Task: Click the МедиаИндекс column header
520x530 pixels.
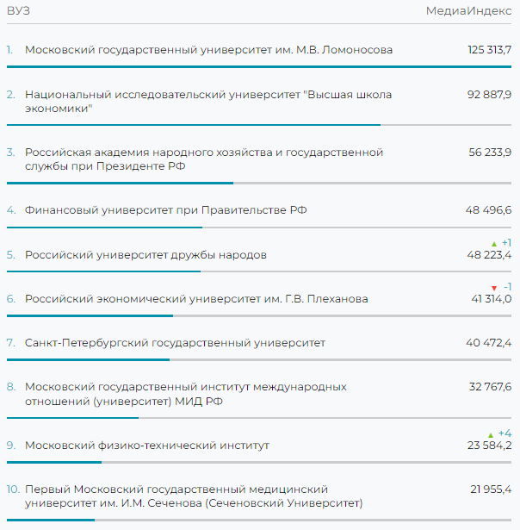Action: 469,10
